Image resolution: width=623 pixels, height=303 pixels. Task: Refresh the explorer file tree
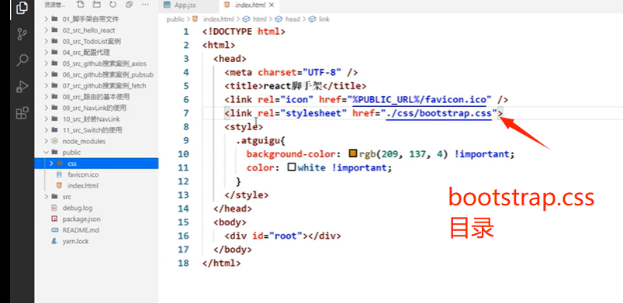(112, 5)
